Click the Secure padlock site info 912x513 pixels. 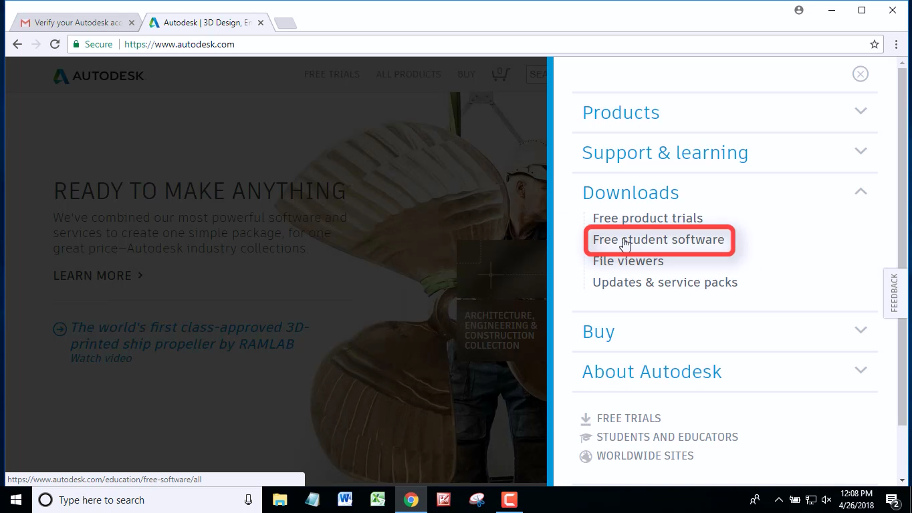[92, 44]
